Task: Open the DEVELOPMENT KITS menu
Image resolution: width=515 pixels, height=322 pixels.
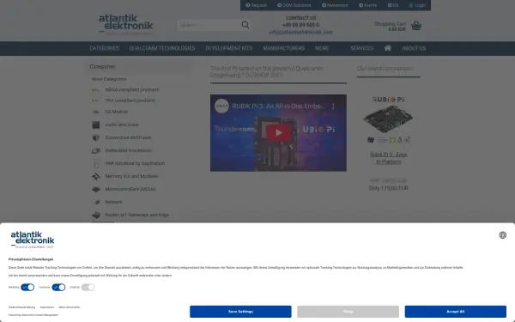Action: pos(229,48)
